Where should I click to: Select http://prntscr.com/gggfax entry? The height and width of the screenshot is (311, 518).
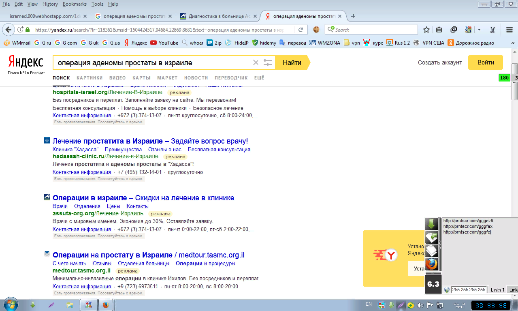468,226
